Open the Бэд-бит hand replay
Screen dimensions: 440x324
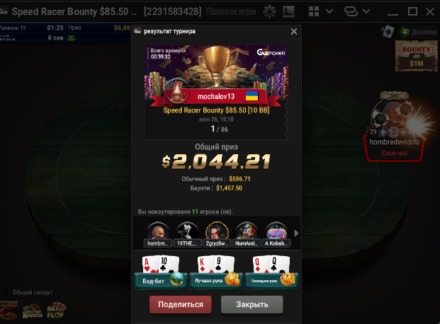click(x=161, y=281)
